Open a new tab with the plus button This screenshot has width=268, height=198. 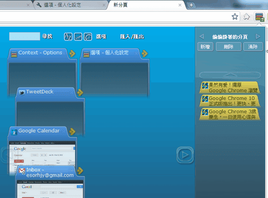coord(191,5)
